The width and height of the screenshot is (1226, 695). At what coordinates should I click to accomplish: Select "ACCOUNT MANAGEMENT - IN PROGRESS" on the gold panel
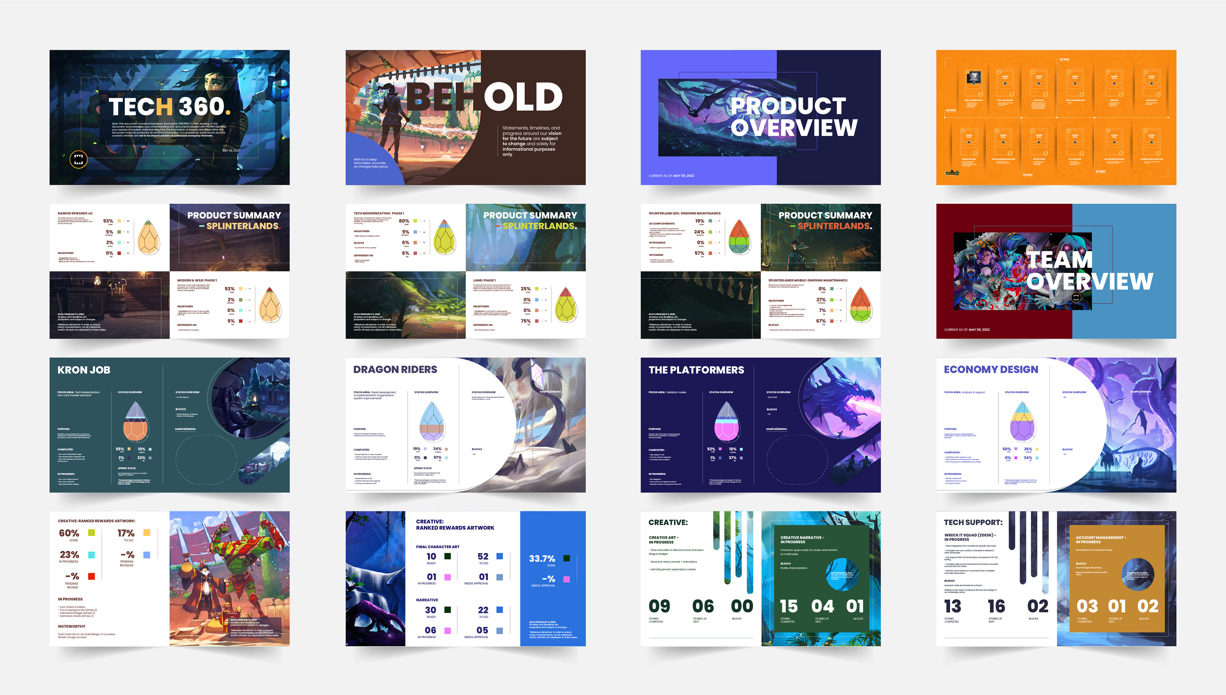1101,540
